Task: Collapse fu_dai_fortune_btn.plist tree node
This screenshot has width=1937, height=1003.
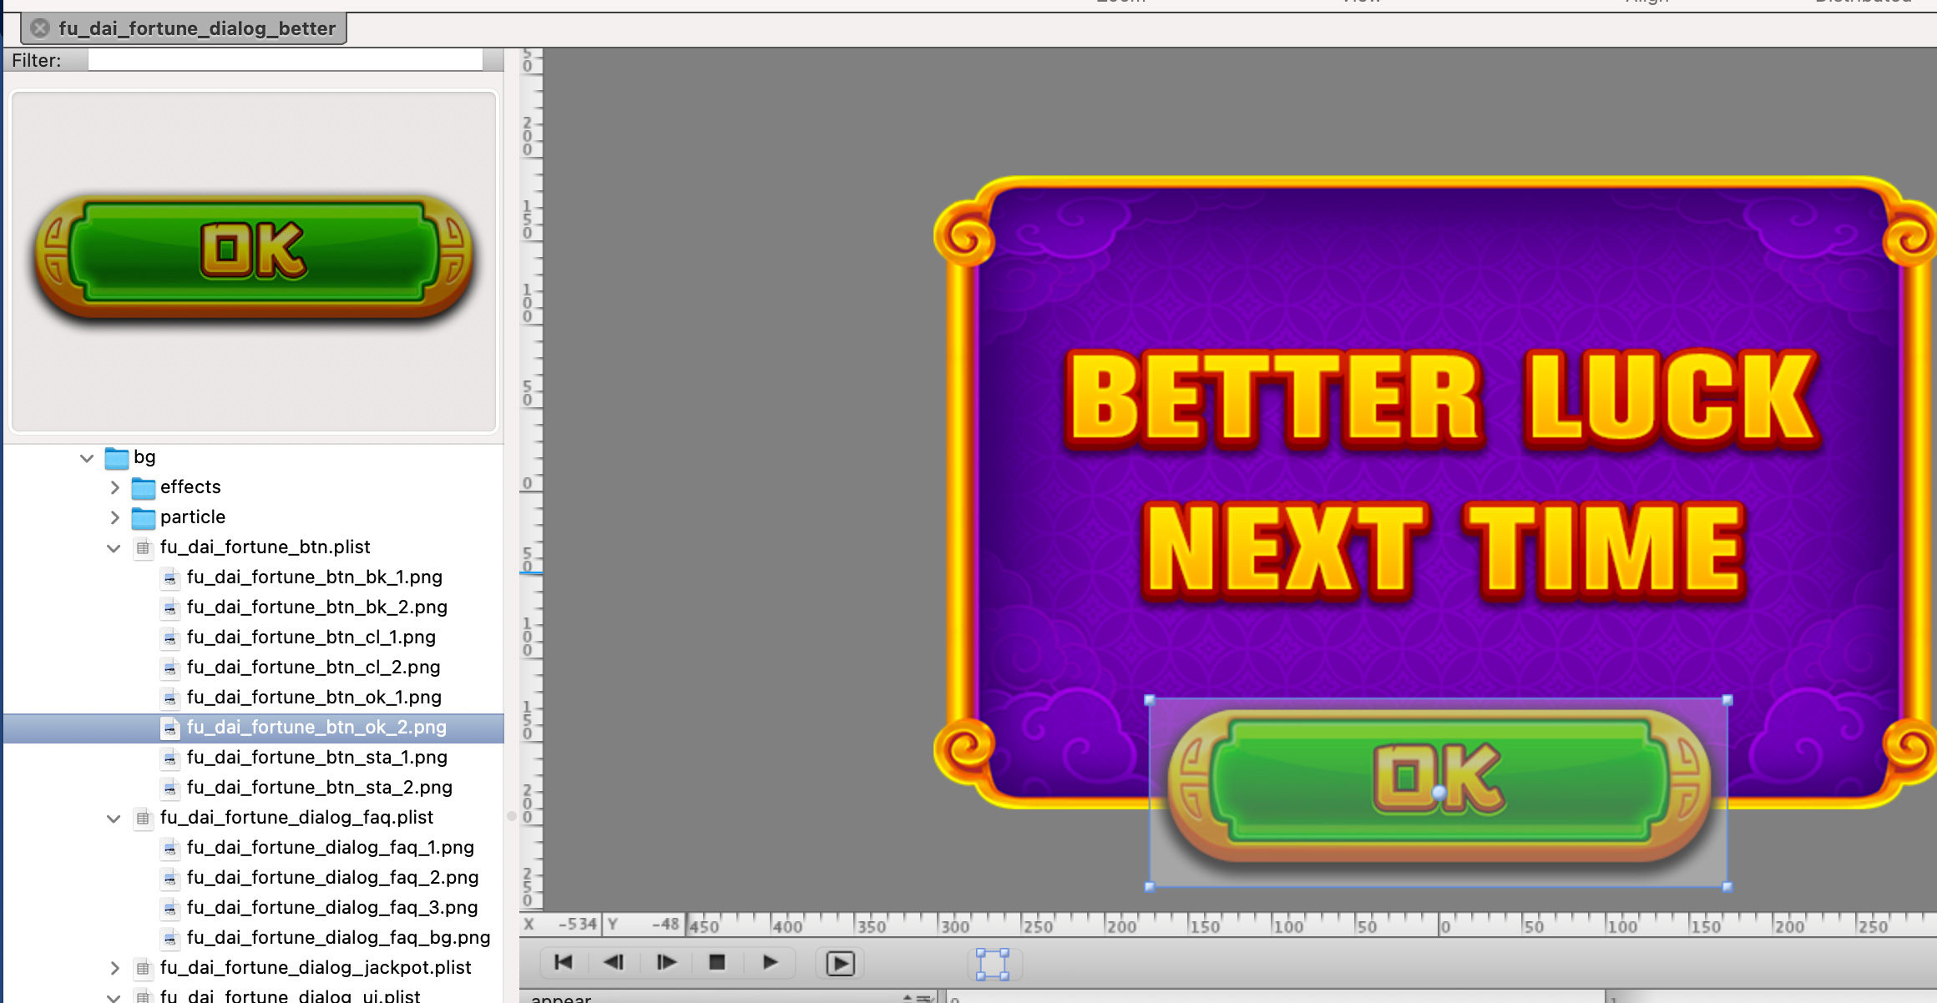Action: [x=114, y=548]
